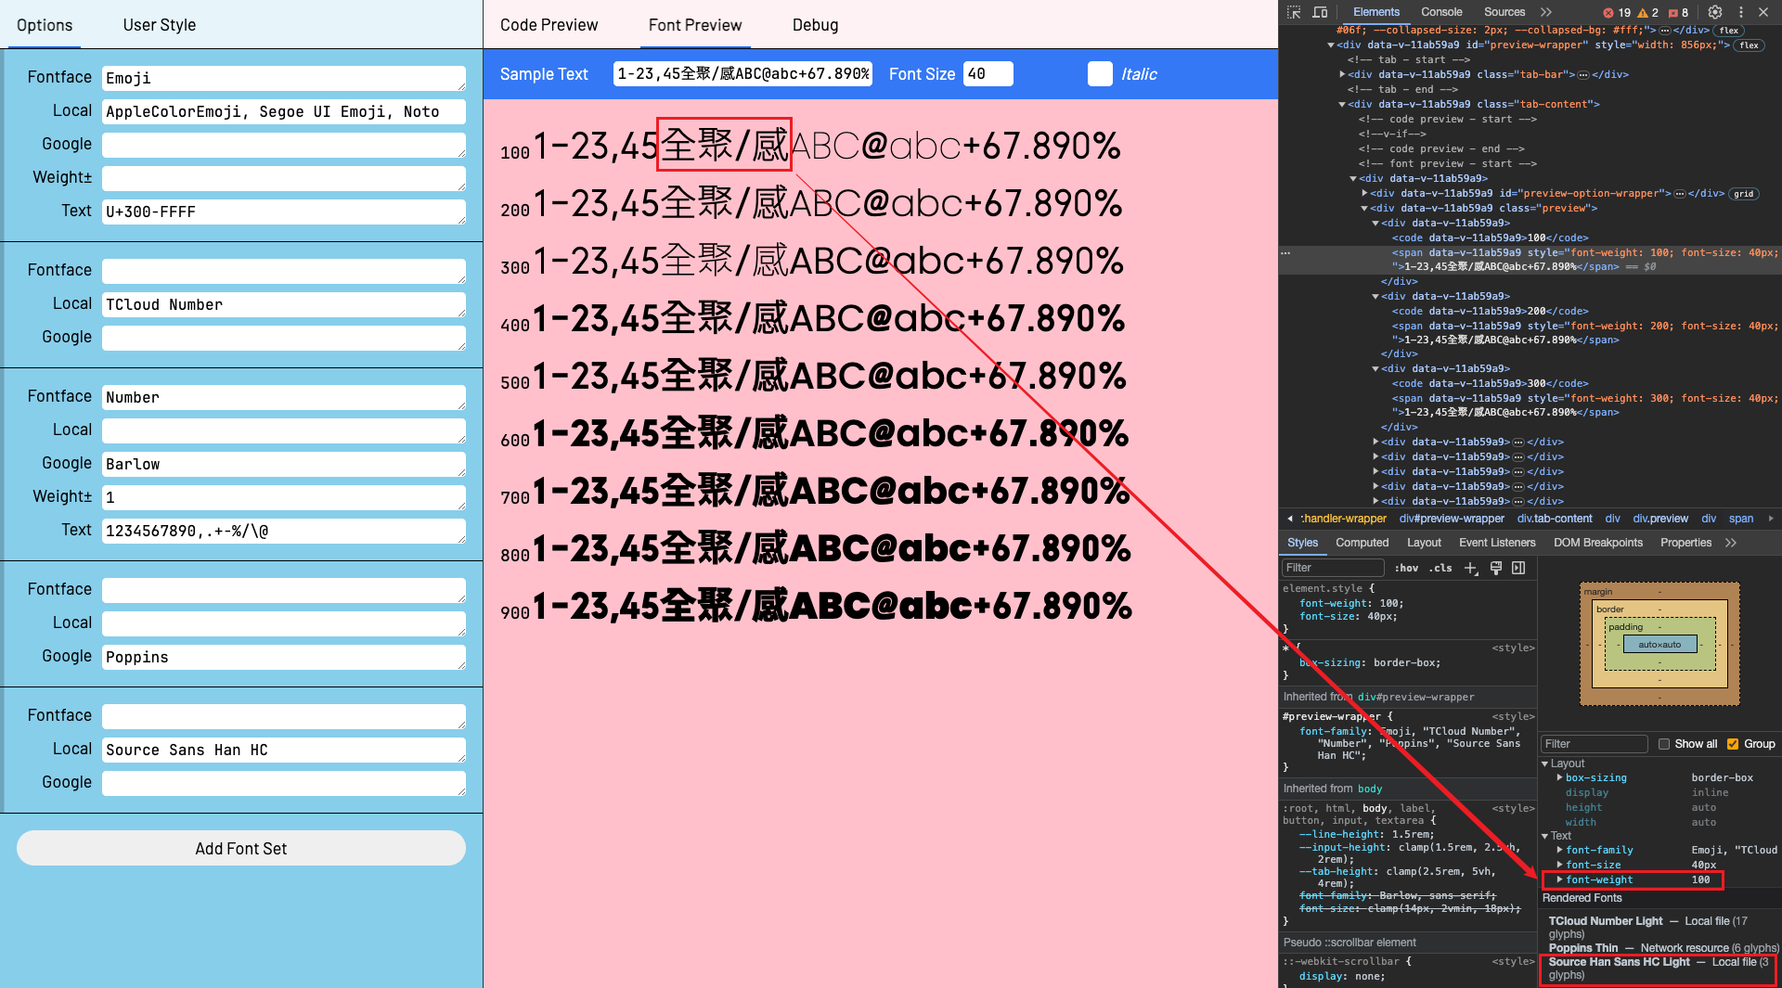Click the Add Font Set button
1782x988 pixels.
tap(241, 848)
